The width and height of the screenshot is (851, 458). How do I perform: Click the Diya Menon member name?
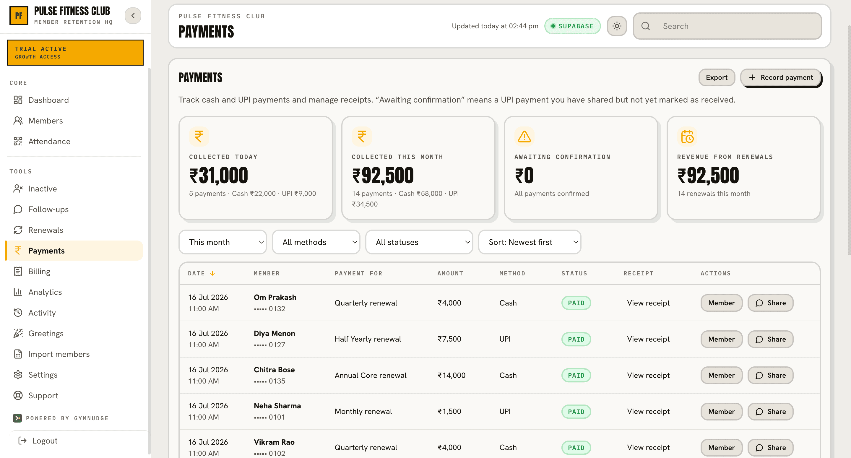coord(274,333)
